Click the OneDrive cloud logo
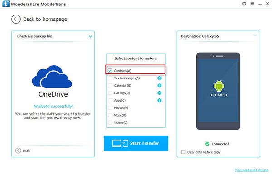 click(x=52, y=77)
